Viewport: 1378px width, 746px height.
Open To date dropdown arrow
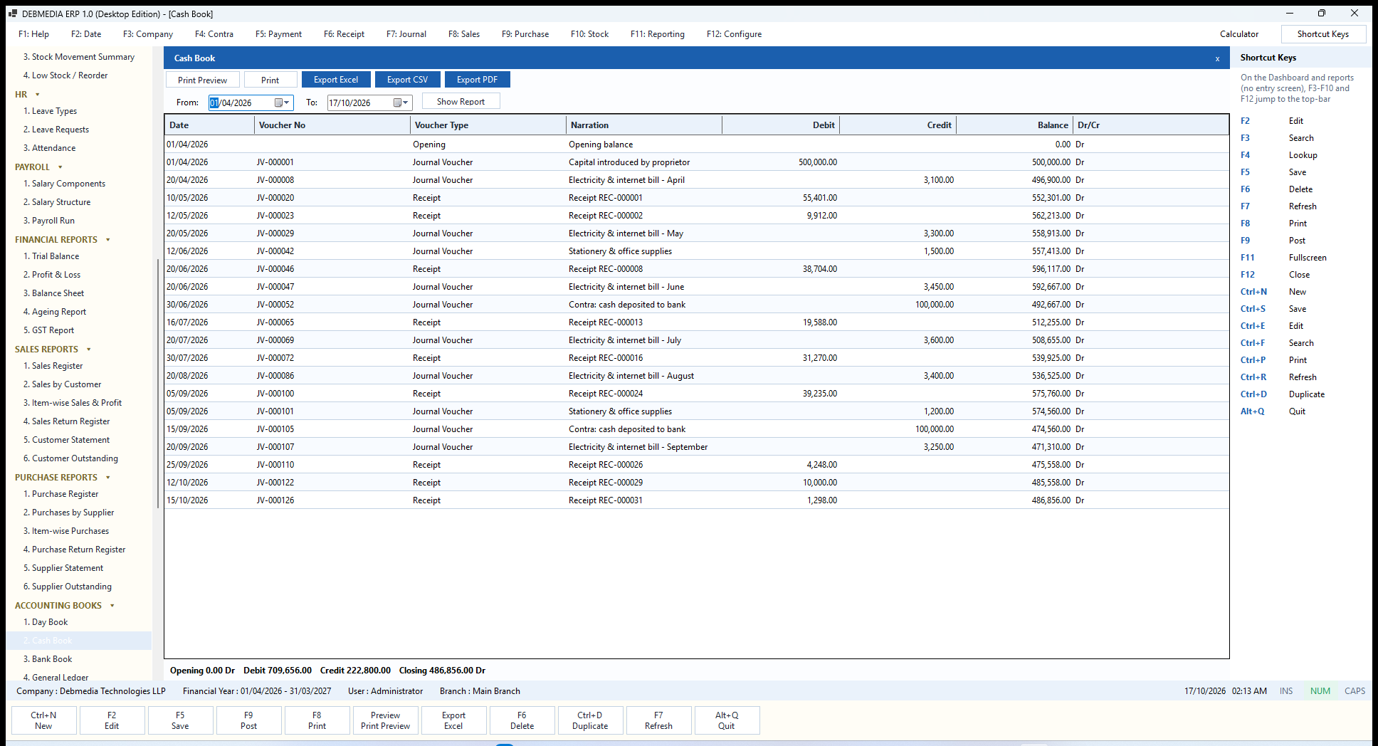[406, 103]
